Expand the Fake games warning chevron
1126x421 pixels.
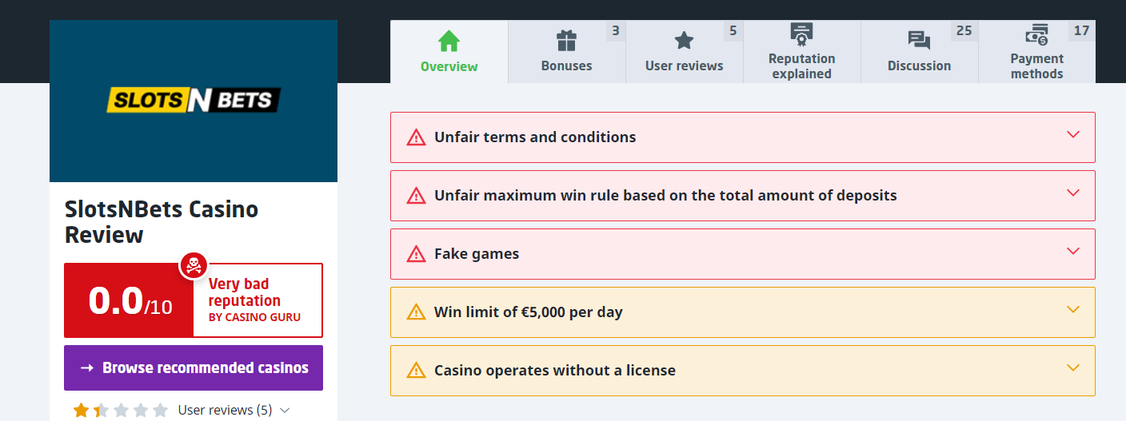click(1073, 251)
